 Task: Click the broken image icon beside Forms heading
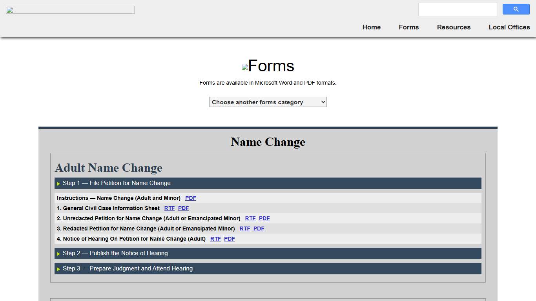pyautogui.click(x=244, y=67)
